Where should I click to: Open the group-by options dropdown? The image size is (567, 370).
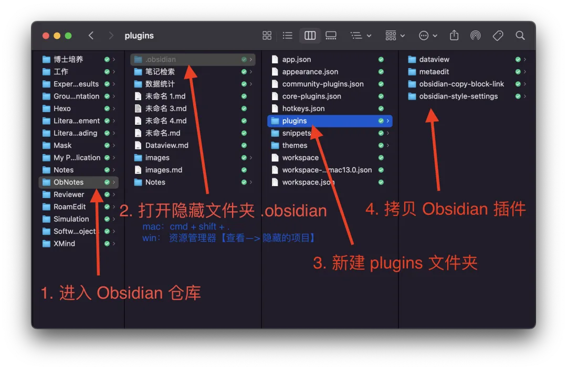(x=361, y=36)
